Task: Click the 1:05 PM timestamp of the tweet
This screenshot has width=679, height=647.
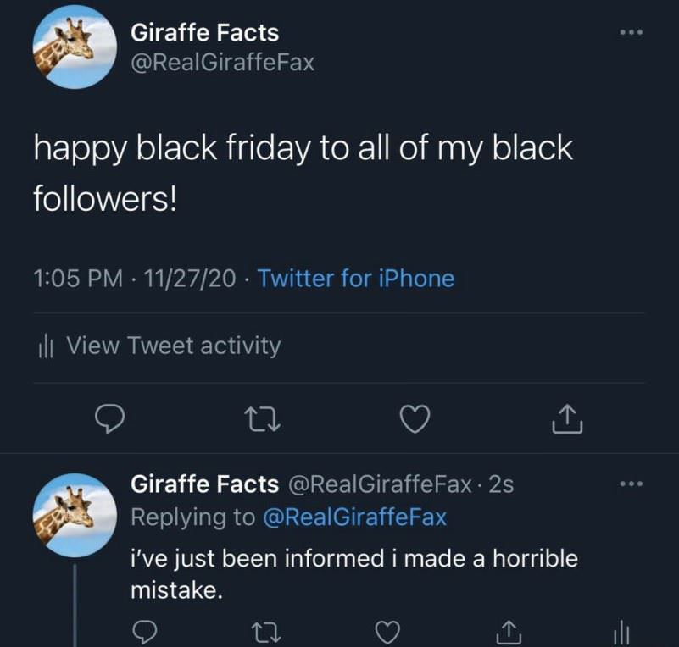Action: 78,279
